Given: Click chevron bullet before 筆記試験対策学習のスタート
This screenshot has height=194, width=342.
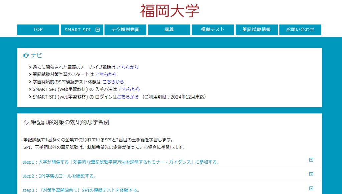Looking at the screenshot, I should coord(30,74).
